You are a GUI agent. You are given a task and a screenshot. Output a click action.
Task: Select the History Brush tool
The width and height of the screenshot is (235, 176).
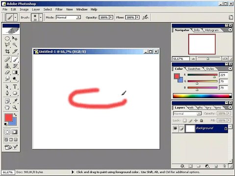point(15,66)
